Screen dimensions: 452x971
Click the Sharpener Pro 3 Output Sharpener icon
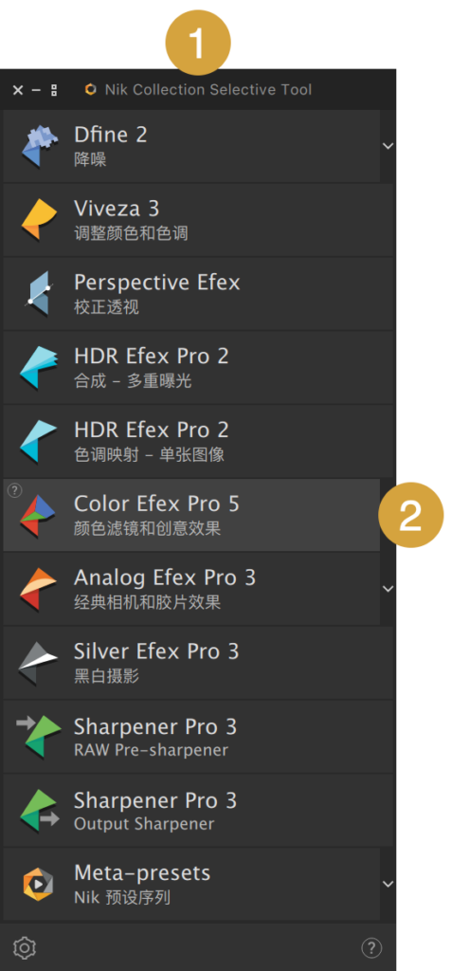click(x=40, y=810)
